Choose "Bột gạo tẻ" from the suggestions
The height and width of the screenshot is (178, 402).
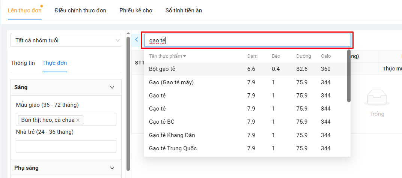click(162, 69)
